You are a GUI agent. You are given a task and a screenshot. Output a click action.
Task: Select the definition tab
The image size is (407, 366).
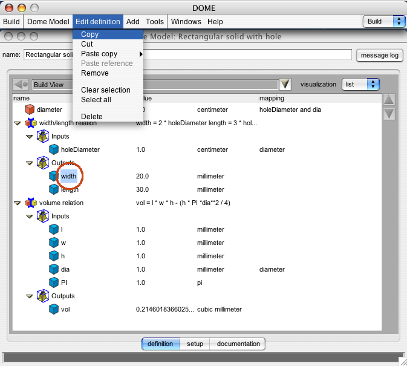[160, 344]
